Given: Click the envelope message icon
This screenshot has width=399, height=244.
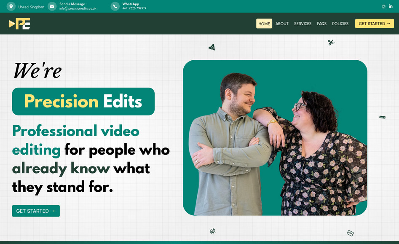Looking at the screenshot, I should point(52,6).
